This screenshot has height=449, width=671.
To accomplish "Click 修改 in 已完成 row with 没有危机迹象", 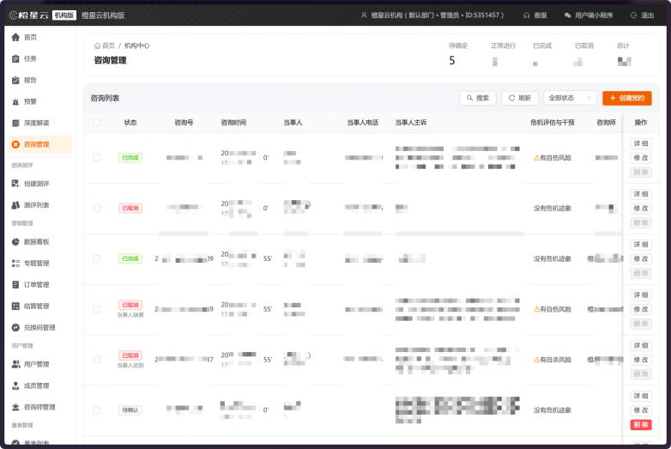I will coord(641,259).
